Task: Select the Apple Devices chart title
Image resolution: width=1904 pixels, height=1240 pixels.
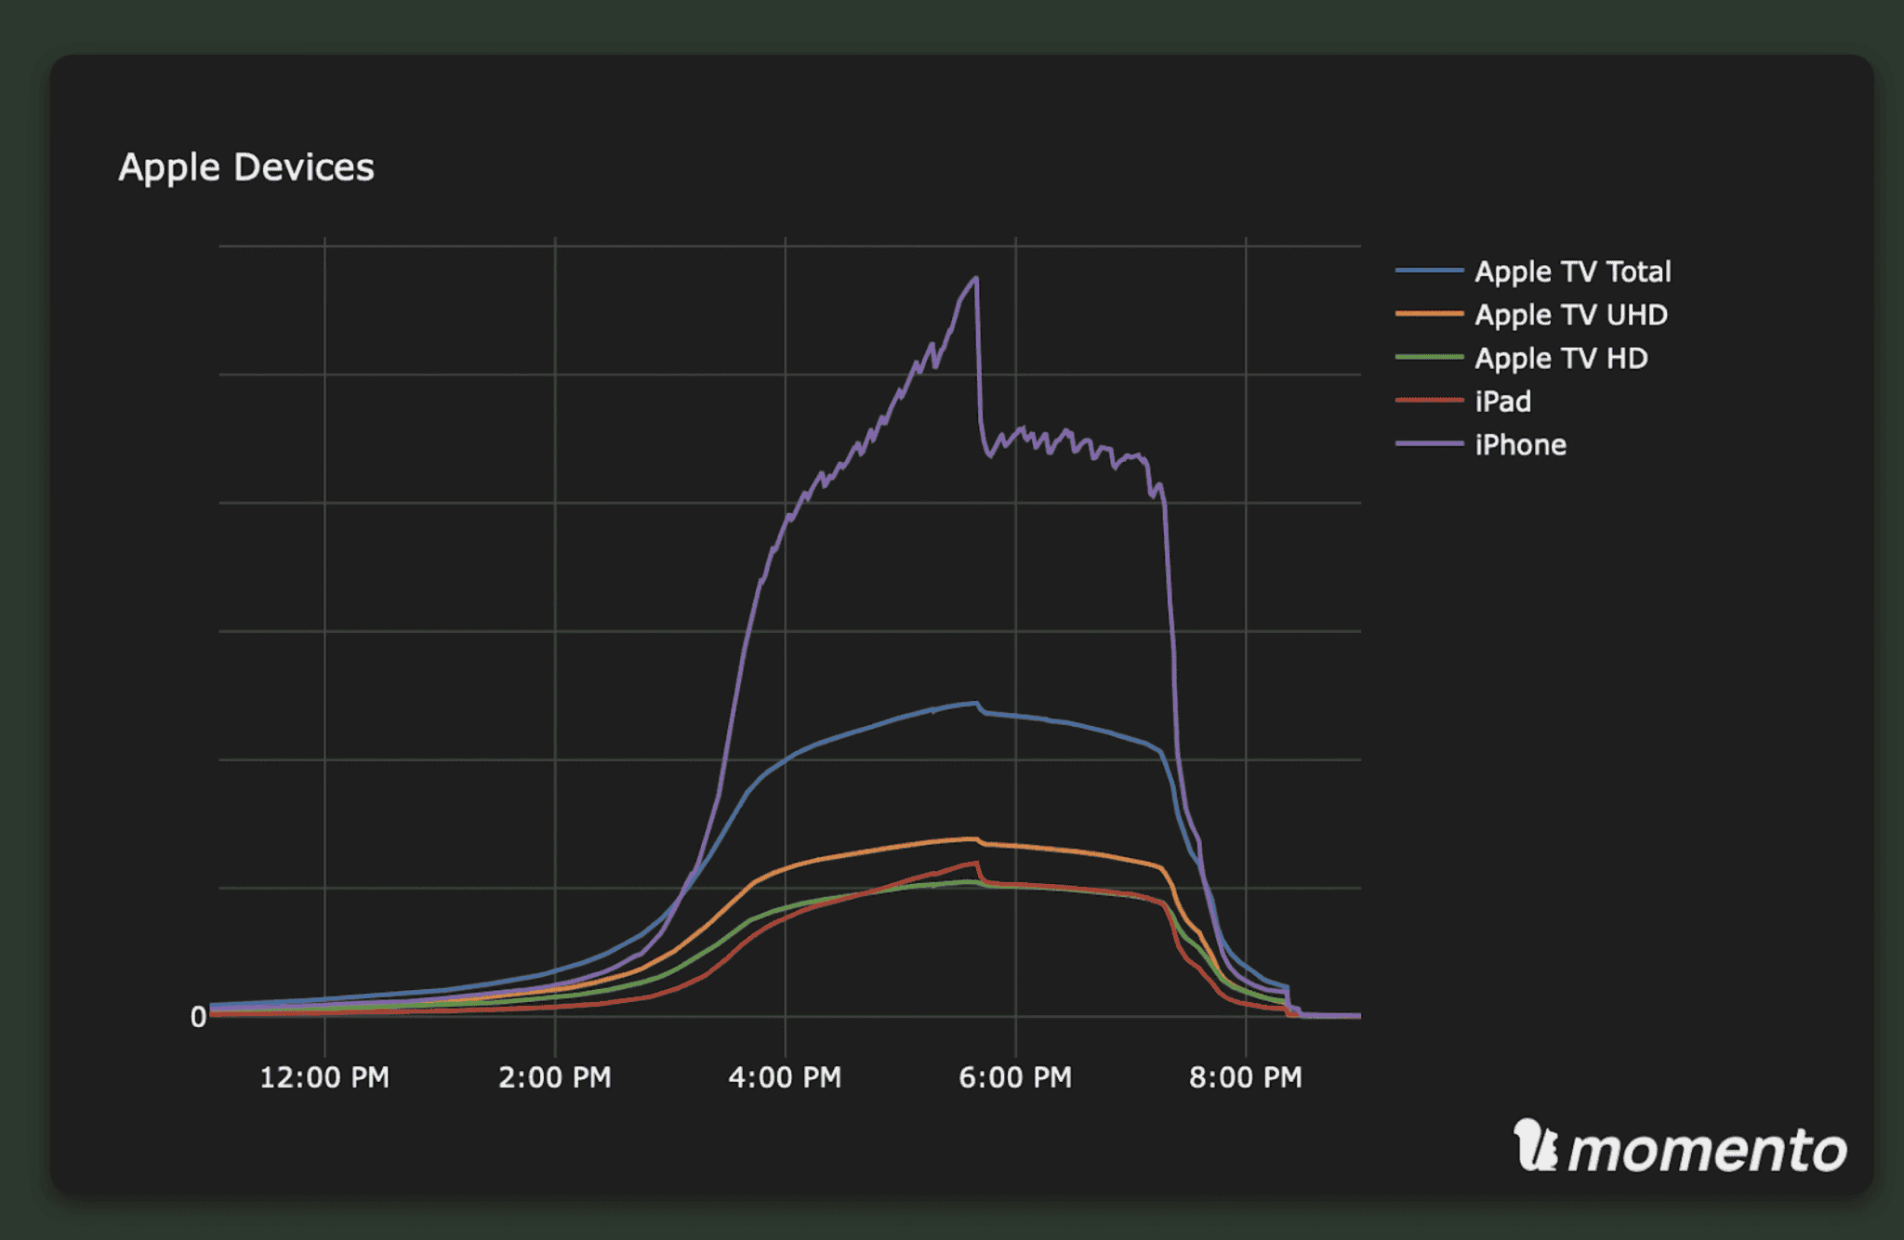Action: pyautogui.click(x=247, y=167)
